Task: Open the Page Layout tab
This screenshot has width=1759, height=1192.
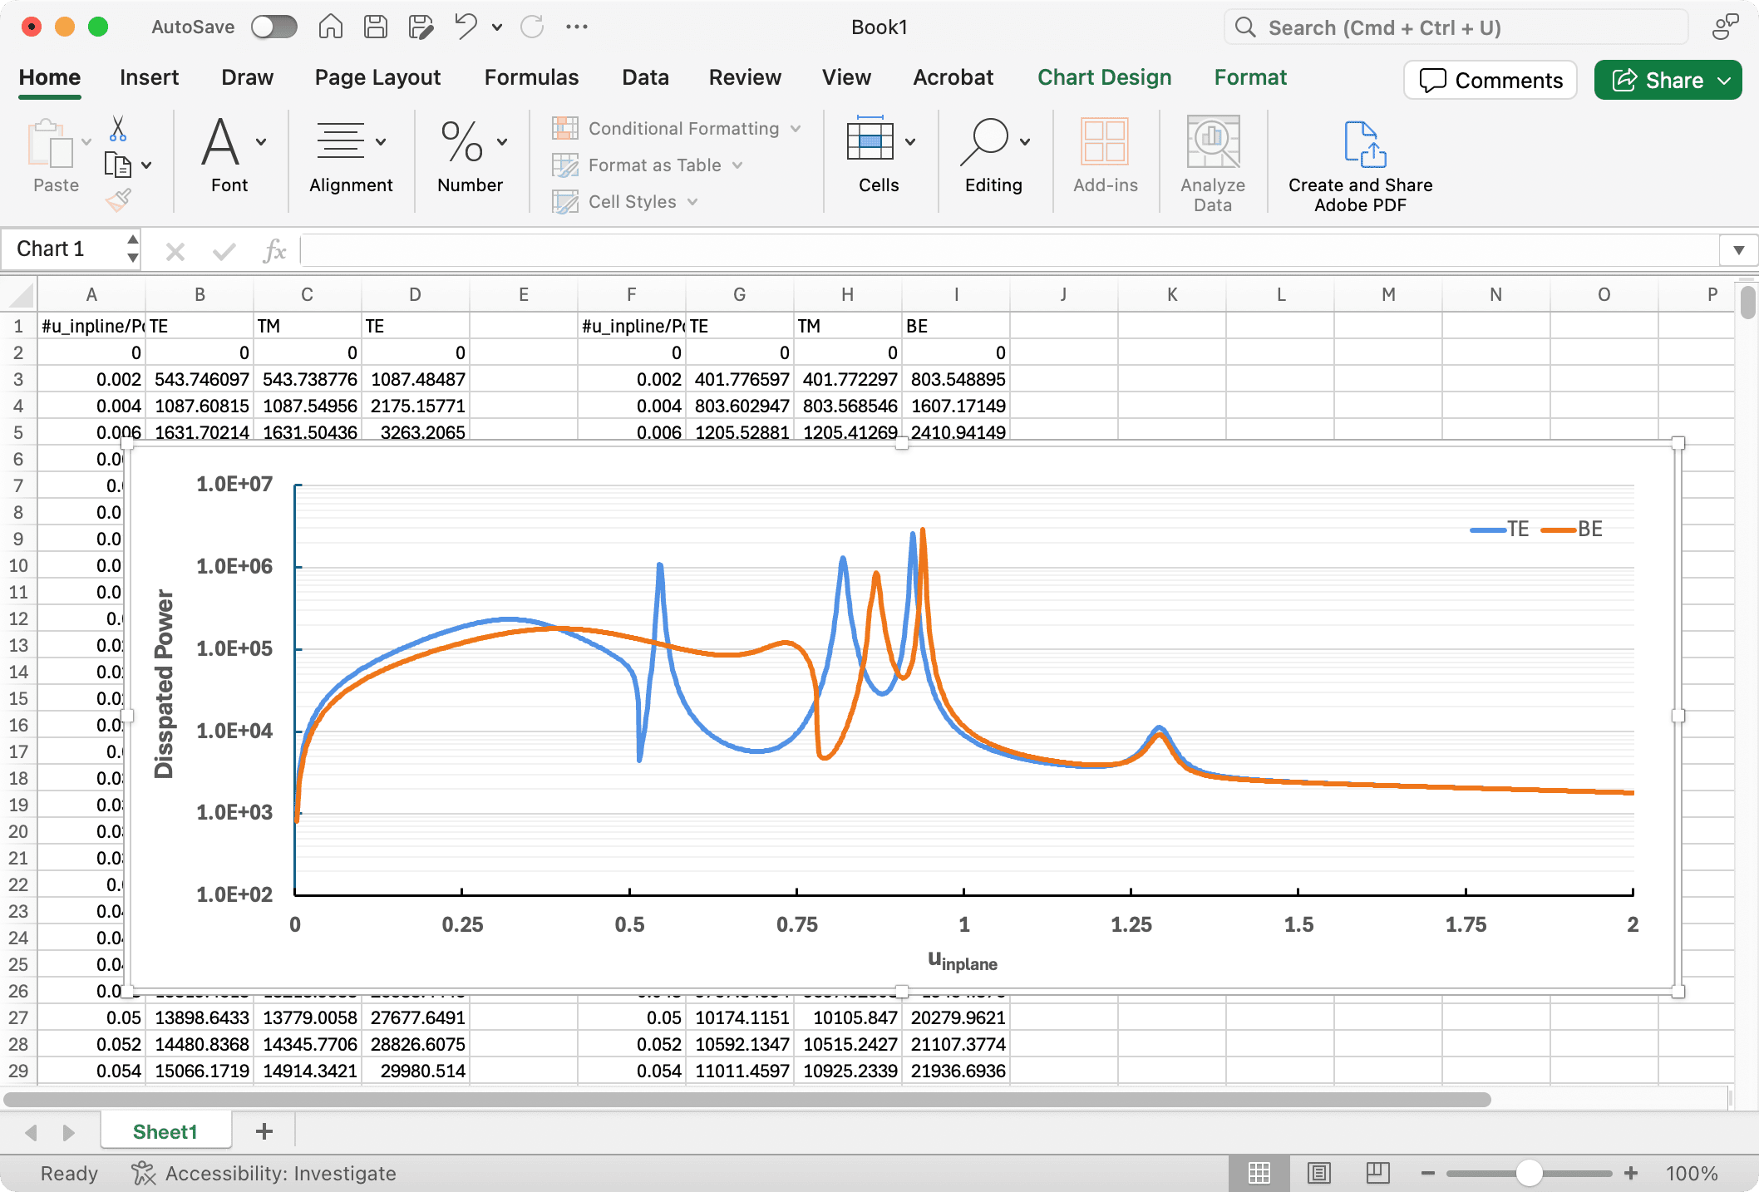Action: 377,77
